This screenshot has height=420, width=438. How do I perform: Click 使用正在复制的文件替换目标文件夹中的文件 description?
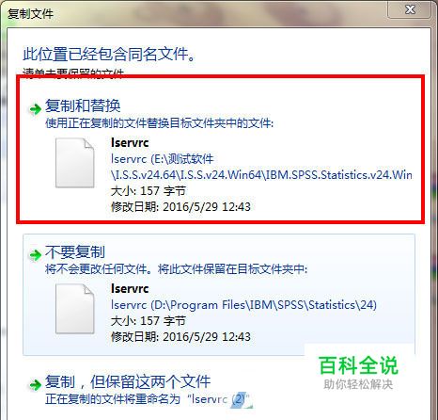(x=159, y=123)
